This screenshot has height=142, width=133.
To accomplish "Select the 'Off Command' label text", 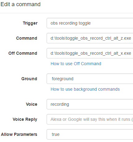I will (x=23, y=53).
